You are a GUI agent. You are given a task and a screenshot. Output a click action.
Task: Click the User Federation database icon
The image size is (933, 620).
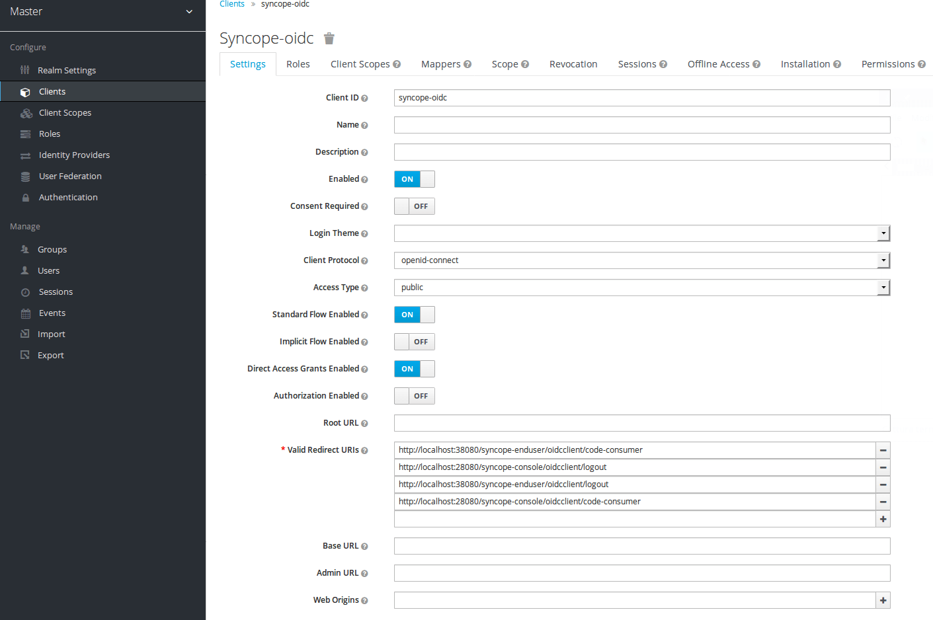coord(25,176)
